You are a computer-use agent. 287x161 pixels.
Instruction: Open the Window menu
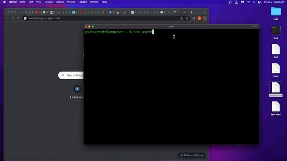(94, 2)
